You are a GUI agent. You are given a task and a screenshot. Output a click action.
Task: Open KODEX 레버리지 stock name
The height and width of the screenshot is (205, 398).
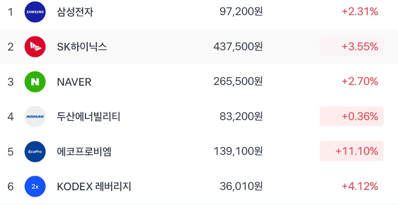pos(94,186)
